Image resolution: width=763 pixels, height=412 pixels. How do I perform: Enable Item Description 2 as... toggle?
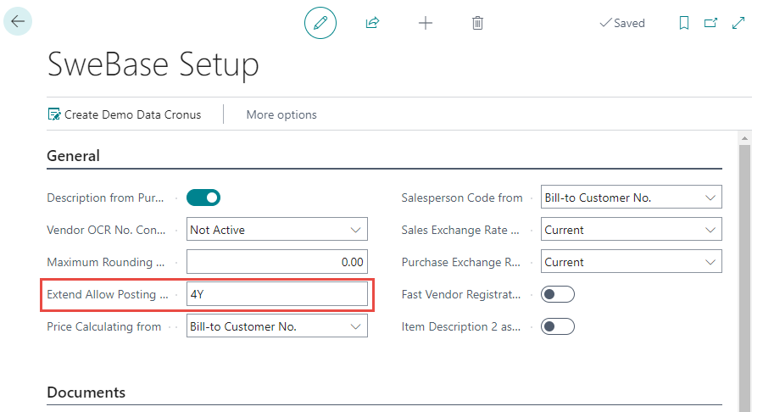point(558,326)
